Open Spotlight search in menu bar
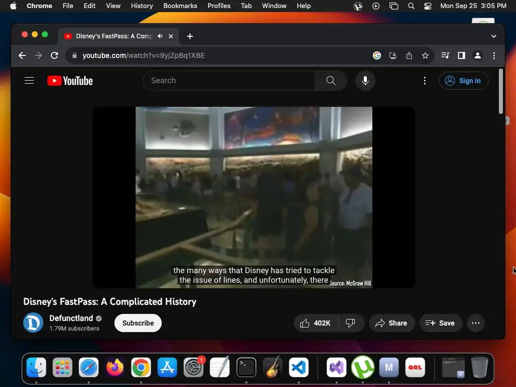Image resolution: width=516 pixels, height=387 pixels. [411, 6]
